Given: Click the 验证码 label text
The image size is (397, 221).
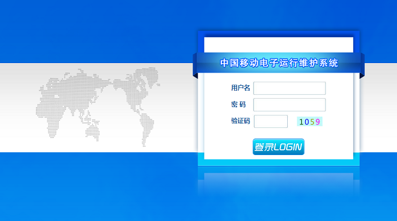Looking at the screenshot, I should click(x=240, y=121).
